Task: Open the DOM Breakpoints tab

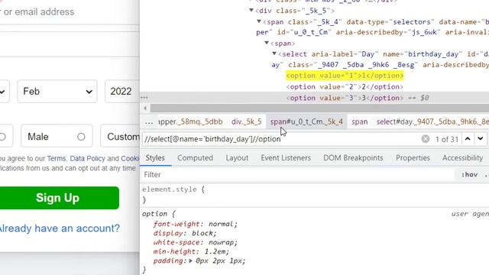Action: point(353,158)
